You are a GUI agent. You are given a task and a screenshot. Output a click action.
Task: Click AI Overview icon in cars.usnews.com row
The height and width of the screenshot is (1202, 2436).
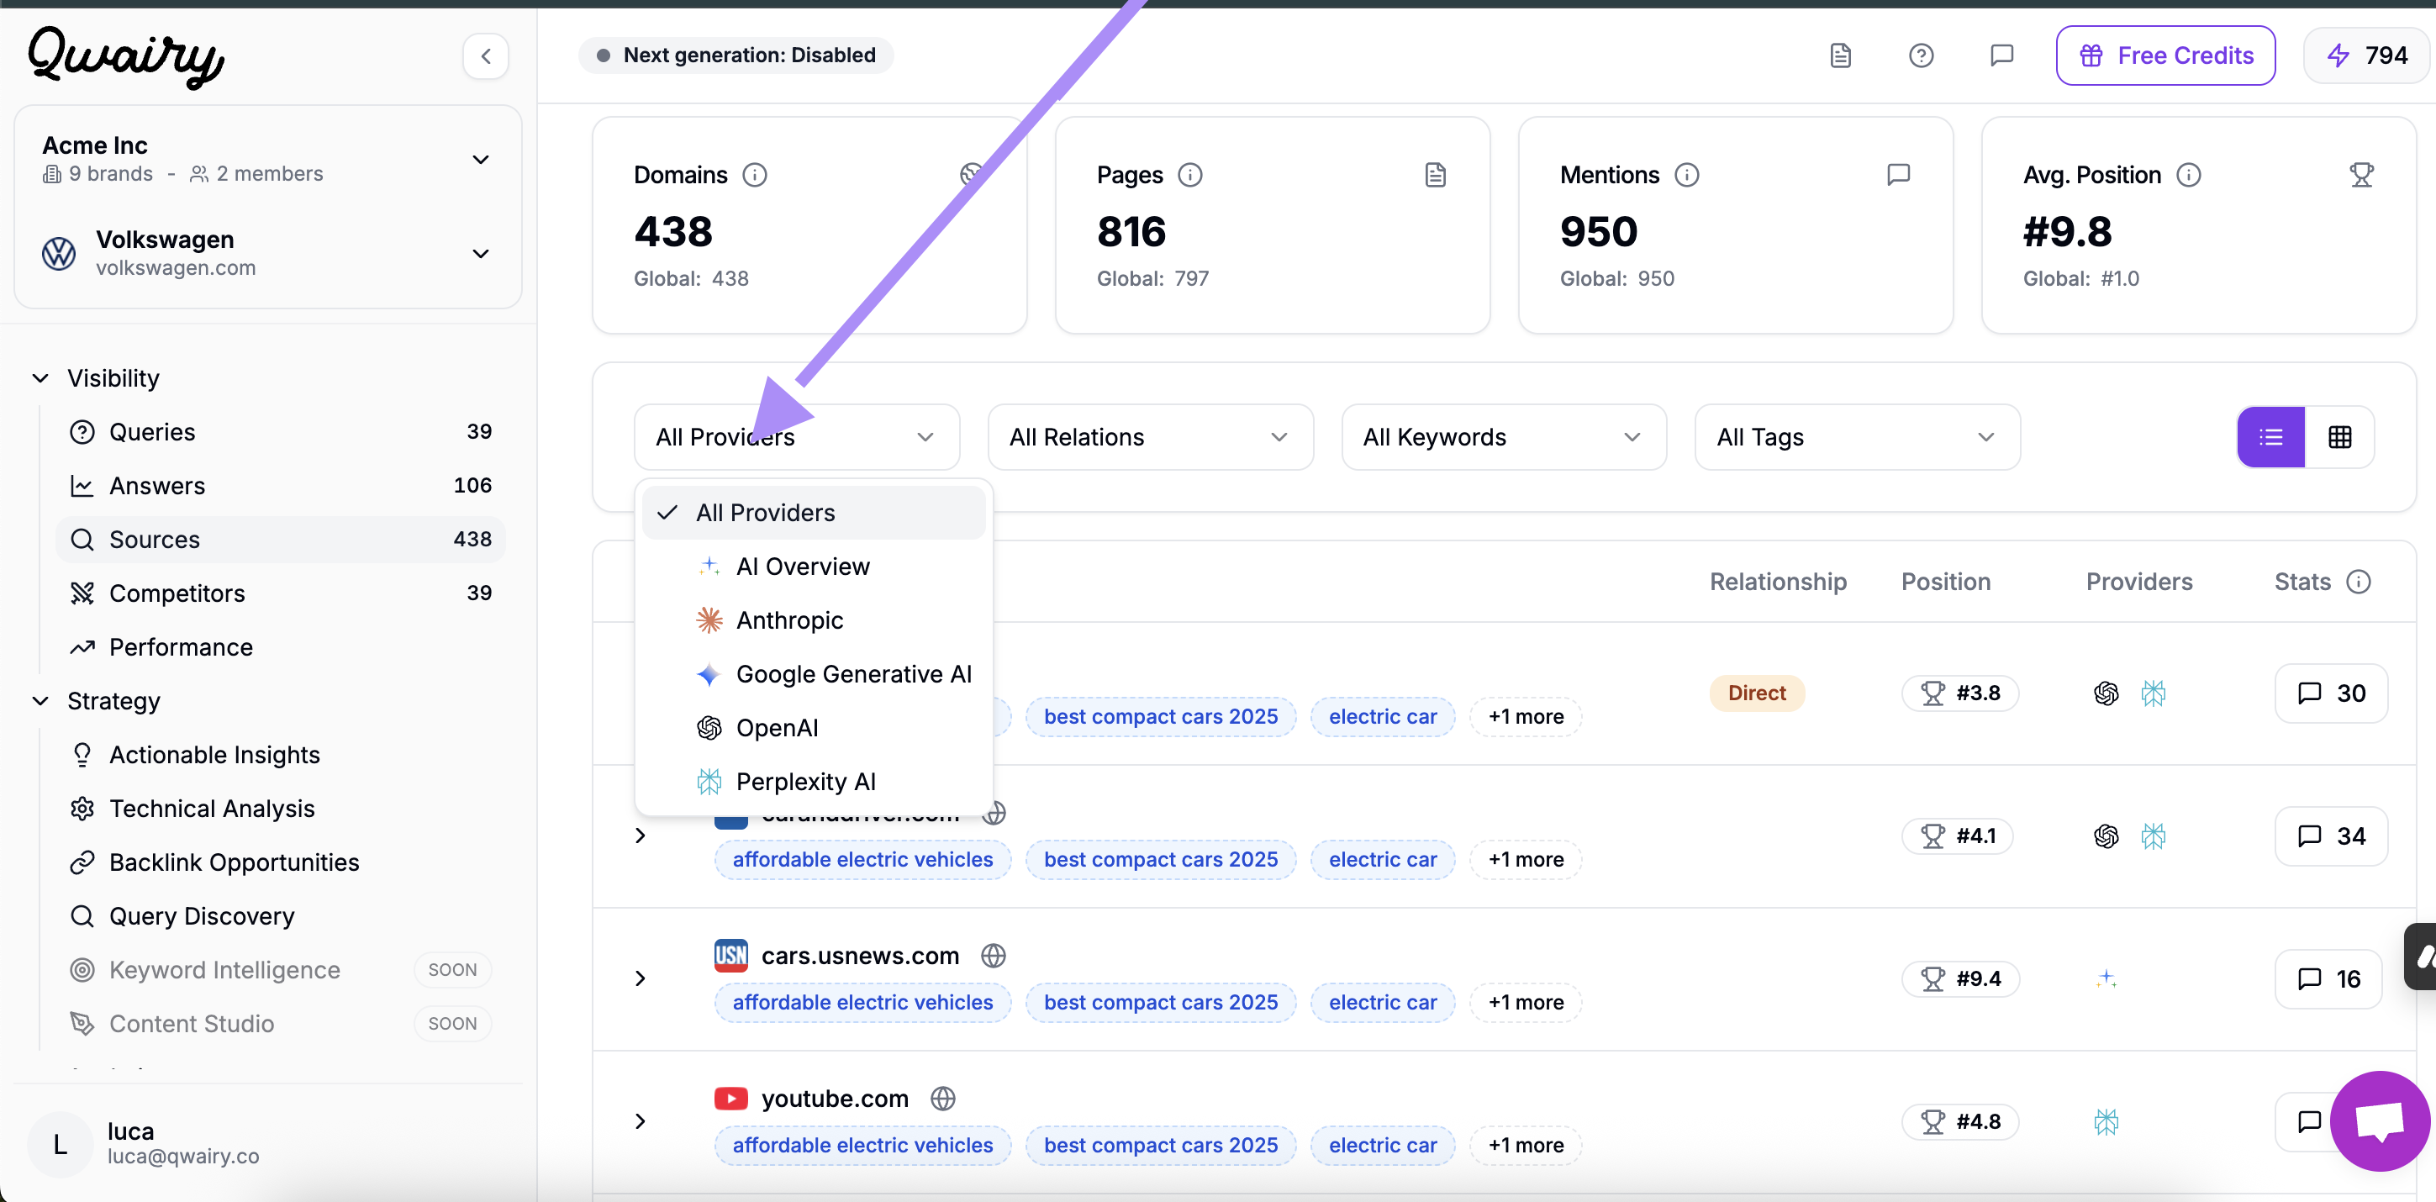pos(2106,978)
